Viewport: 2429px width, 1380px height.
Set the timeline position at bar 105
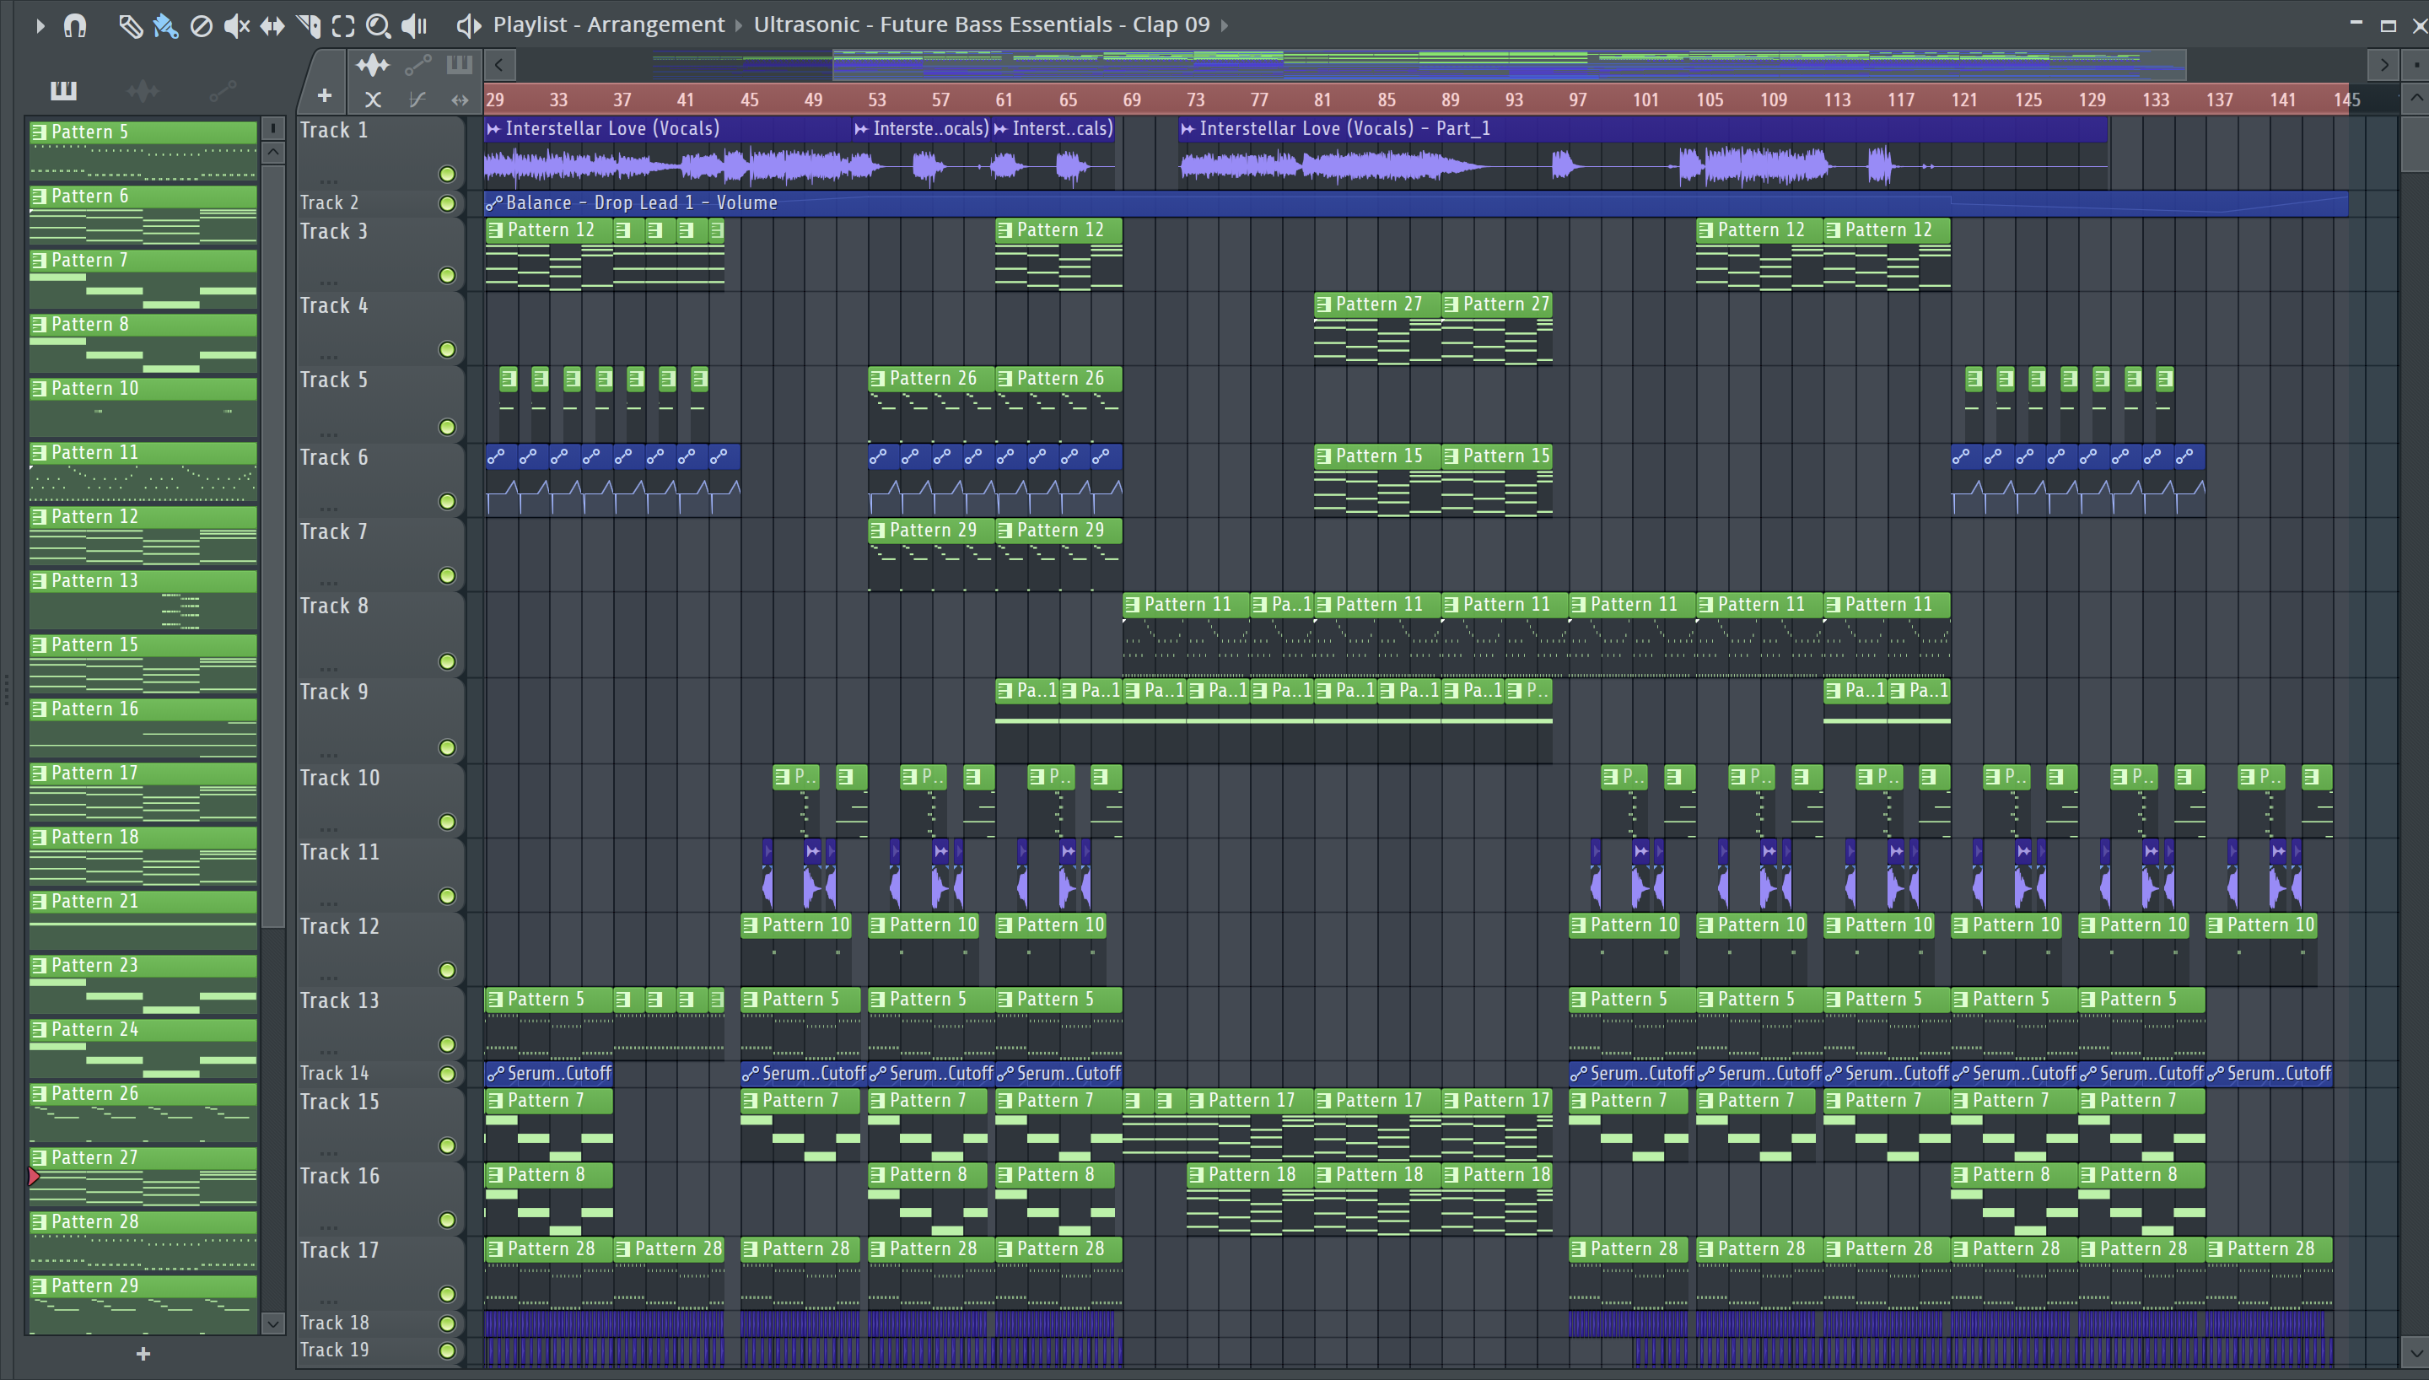pyautogui.click(x=1709, y=100)
